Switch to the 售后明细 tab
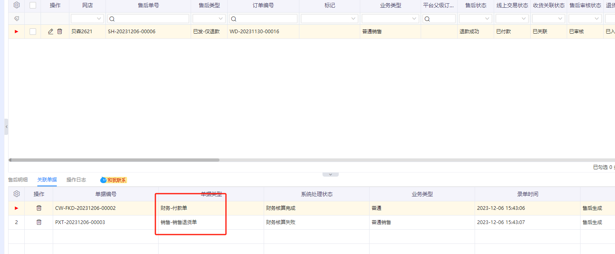Viewport: 615px width, 254px height. (18, 180)
